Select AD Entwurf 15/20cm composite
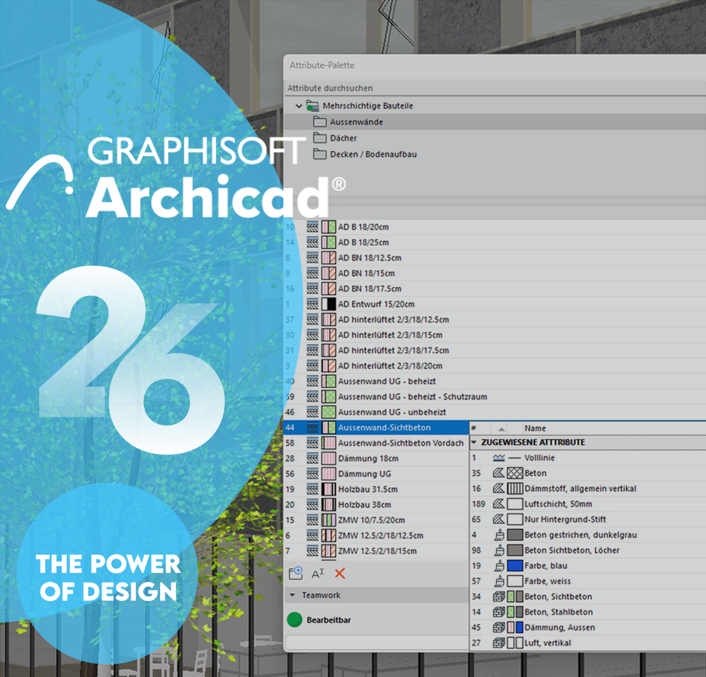Image resolution: width=706 pixels, height=677 pixels. click(x=495, y=304)
